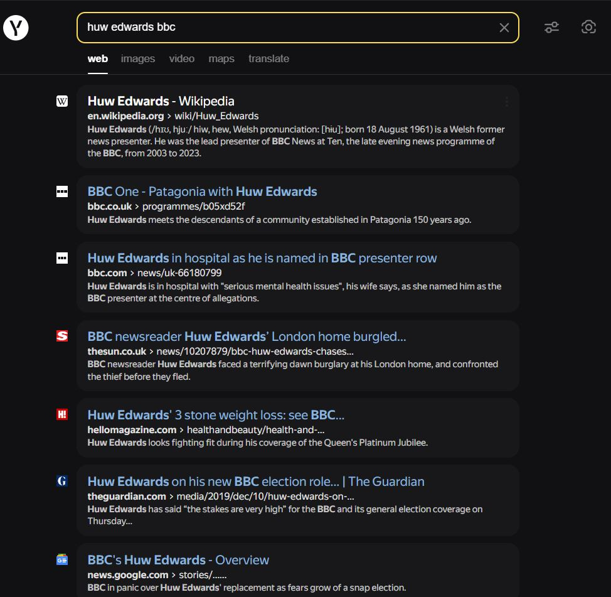
Task: Open London home burgled Sun article
Action: 247,336
